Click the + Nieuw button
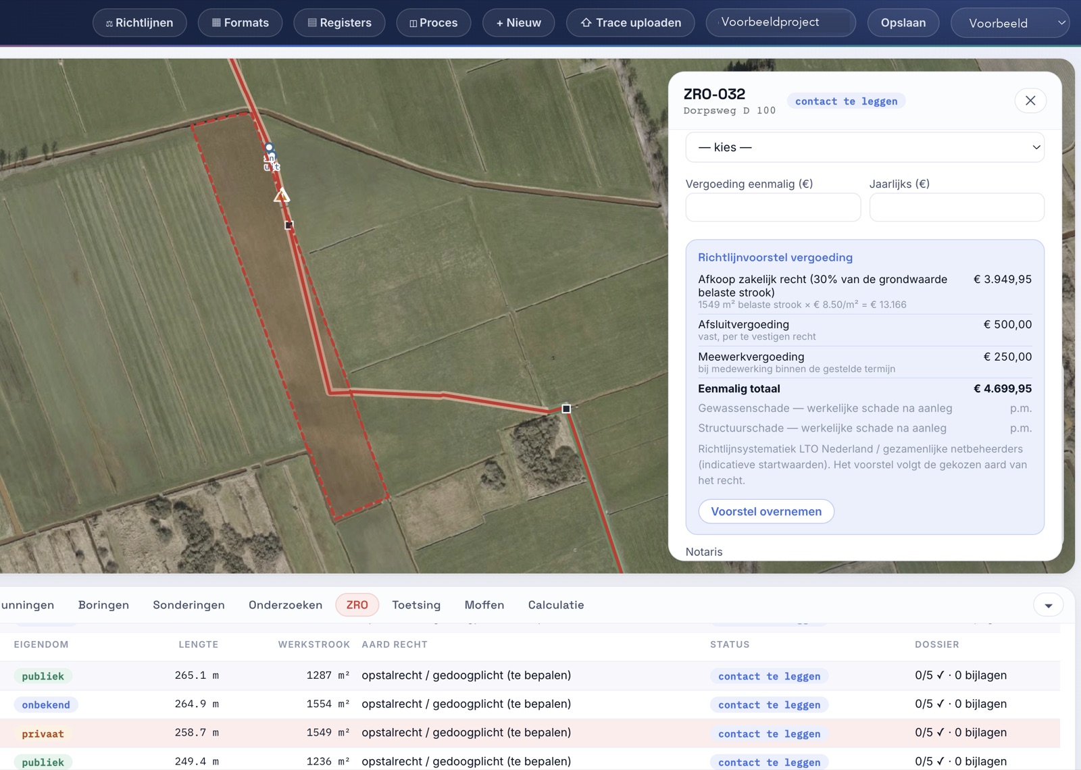Image resolution: width=1081 pixels, height=770 pixels. 518,23
